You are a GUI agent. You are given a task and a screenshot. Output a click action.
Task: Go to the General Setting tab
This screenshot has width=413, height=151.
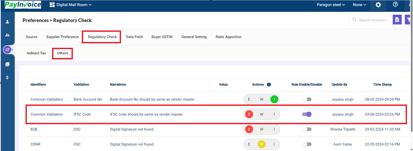(x=194, y=37)
